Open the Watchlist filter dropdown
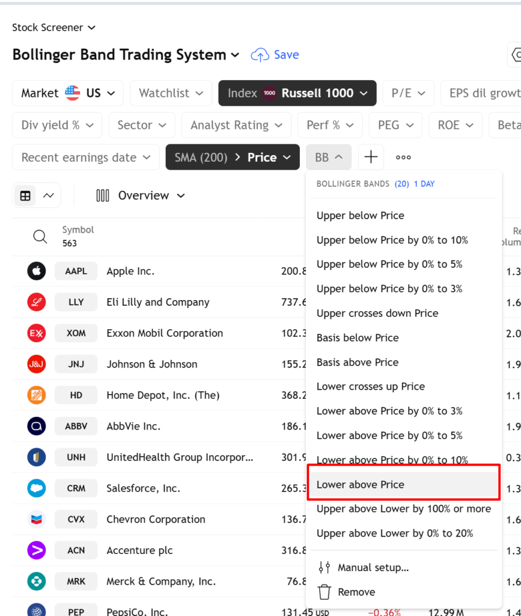The width and height of the screenshot is (521, 616). (x=171, y=93)
